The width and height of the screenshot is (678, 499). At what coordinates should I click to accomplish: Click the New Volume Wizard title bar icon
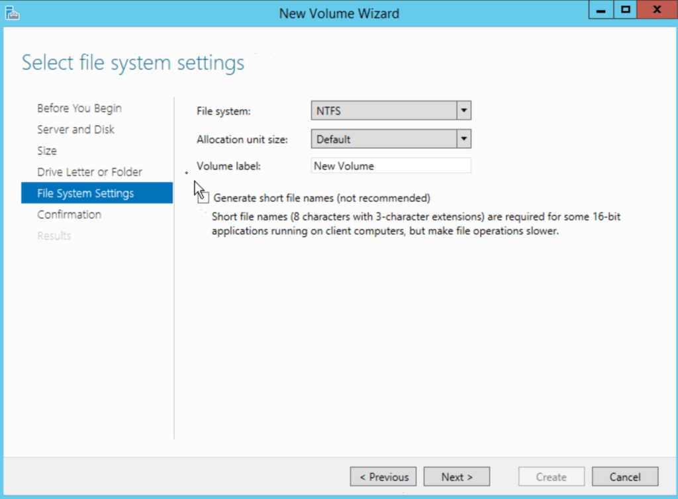click(x=11, y=12)
